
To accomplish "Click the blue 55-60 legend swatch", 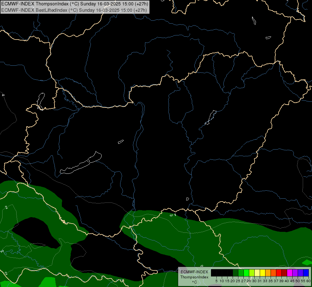I will click(306, 273).
